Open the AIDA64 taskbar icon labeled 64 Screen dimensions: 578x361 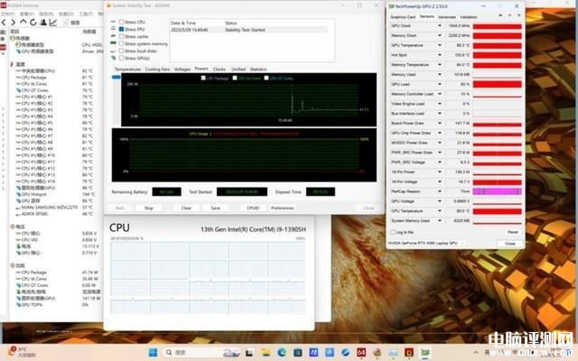tap(361, 353)
